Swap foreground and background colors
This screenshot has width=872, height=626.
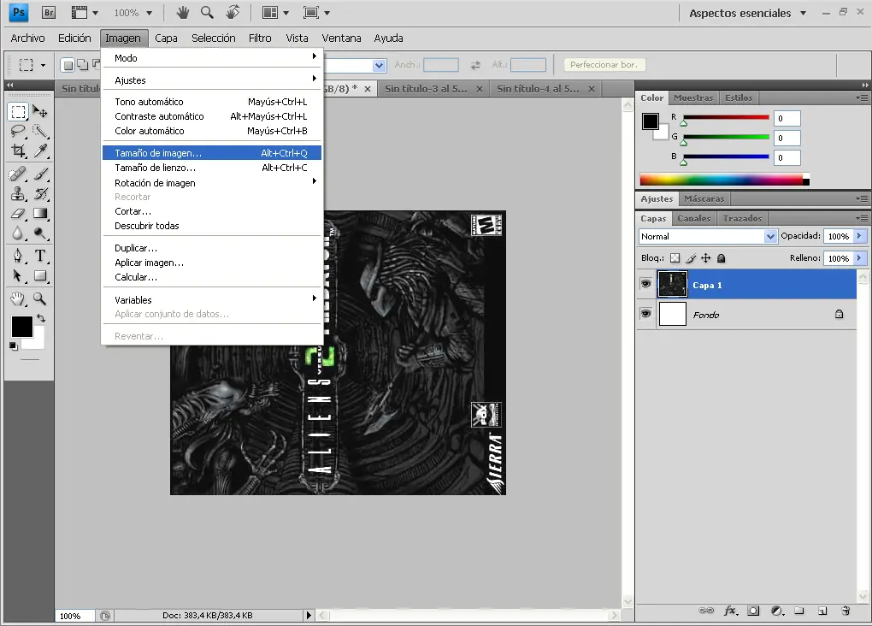tap(41, 319)
